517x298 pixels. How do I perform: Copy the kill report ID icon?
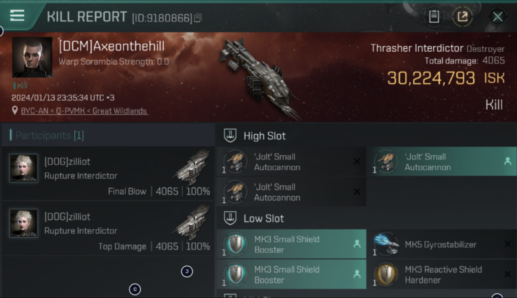tap(198, 18)
